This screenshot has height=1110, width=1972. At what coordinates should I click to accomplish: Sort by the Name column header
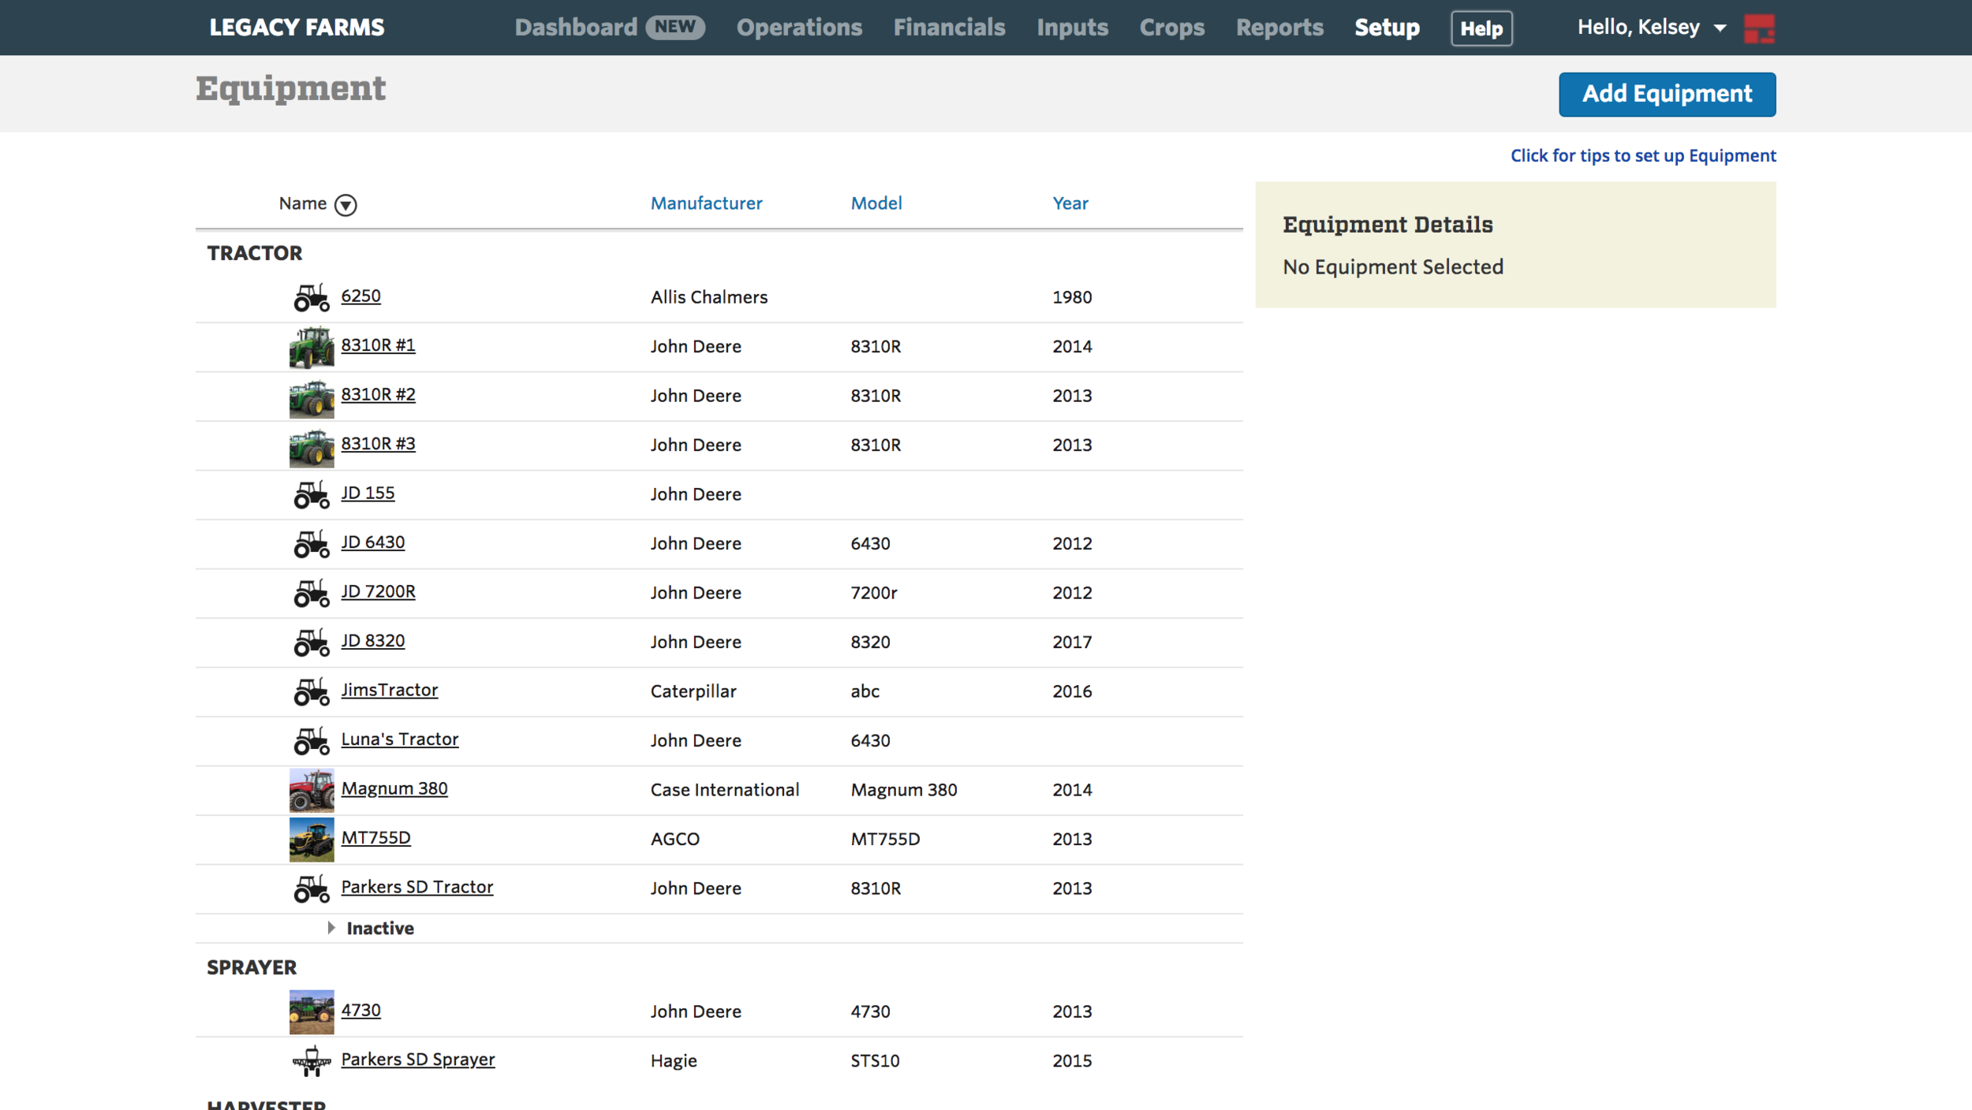click(303, 203)
